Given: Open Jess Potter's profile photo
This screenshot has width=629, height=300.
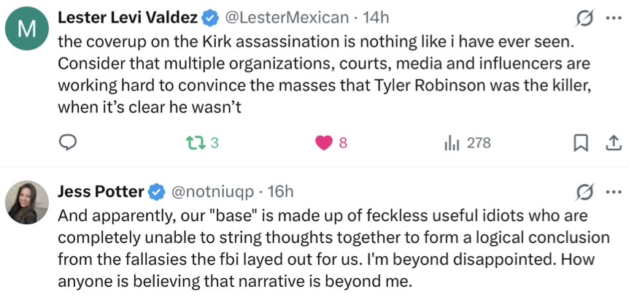Looking at the screenshot, I should 27,201.
